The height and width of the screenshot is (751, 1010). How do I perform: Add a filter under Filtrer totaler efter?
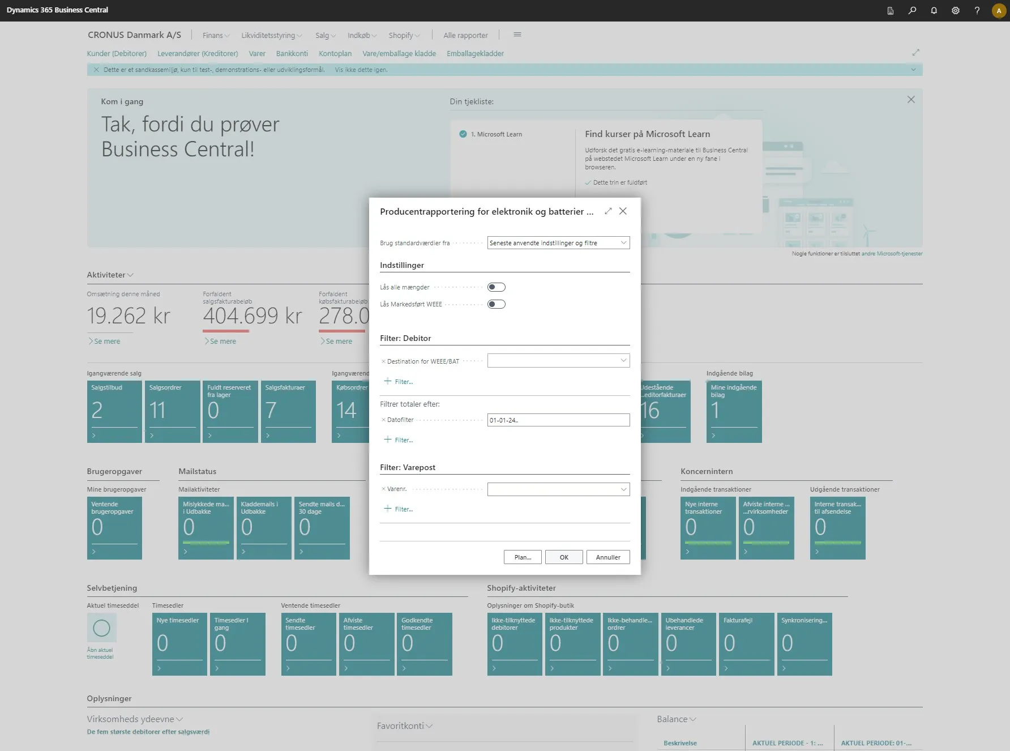(399, 439)
